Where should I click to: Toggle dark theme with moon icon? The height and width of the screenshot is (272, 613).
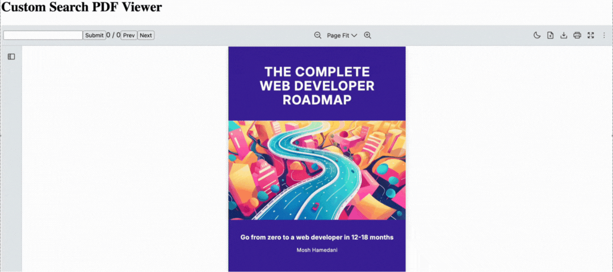(x=537, y=35)
